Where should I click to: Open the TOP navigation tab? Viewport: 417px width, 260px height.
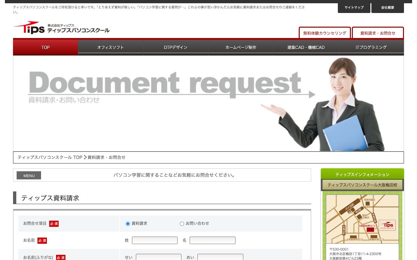click(45, 47)
